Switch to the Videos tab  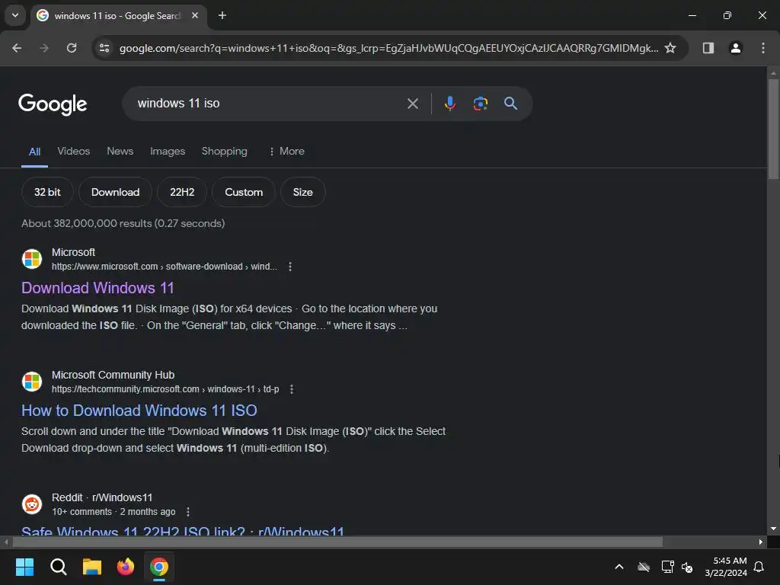(74, 152)
